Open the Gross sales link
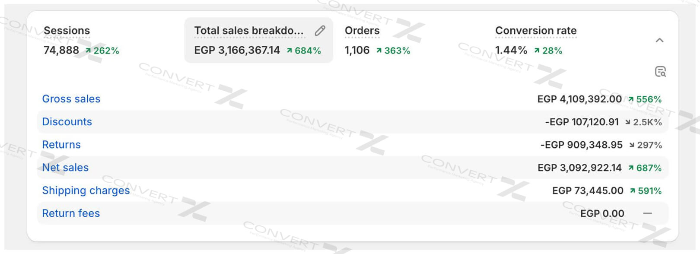The image size is (700, 254). pyautogui.click(x=71, y=99)
